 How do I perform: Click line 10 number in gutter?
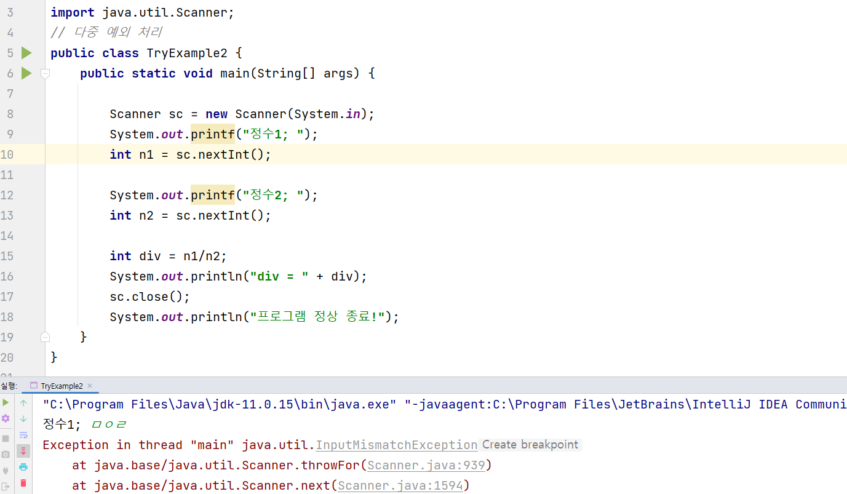tap(7, 154)
